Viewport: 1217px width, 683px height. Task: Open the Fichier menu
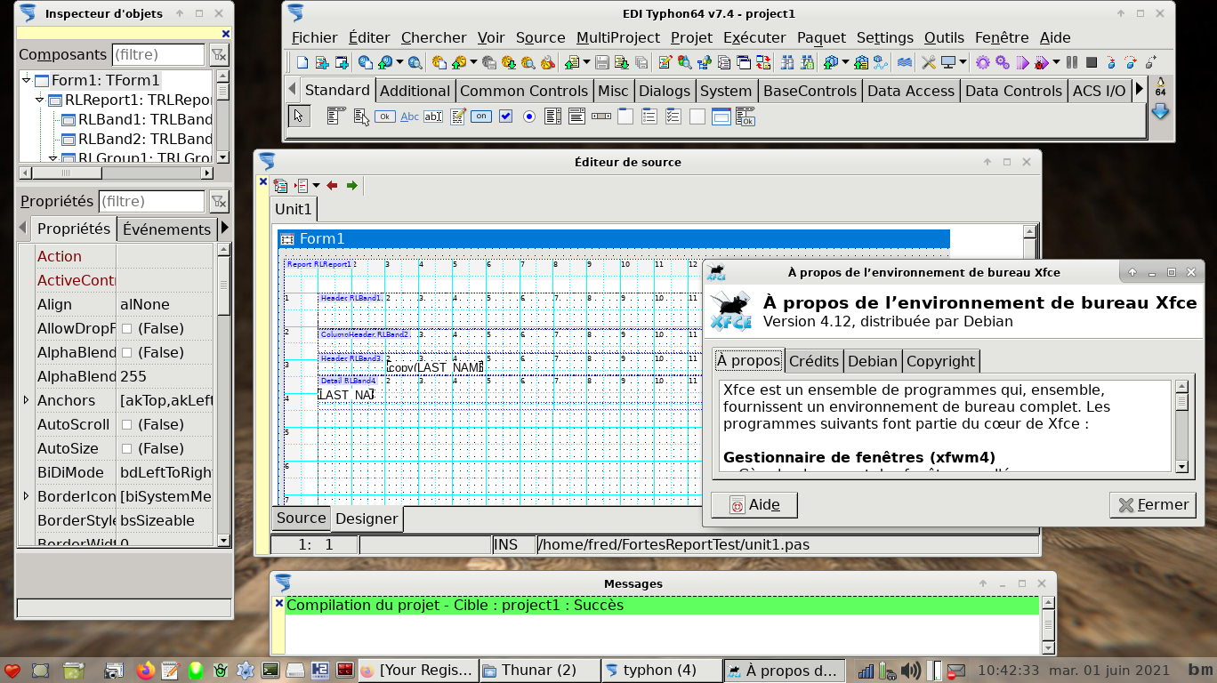click(315, 37)
